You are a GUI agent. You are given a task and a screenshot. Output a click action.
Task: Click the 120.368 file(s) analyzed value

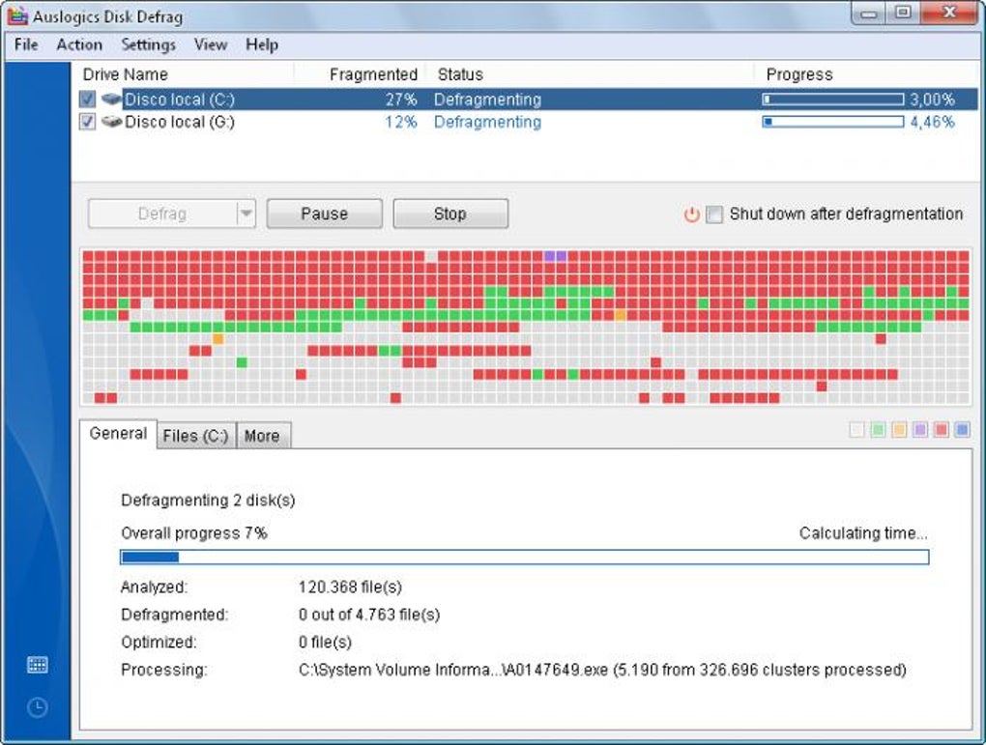(x=350, y=587)
